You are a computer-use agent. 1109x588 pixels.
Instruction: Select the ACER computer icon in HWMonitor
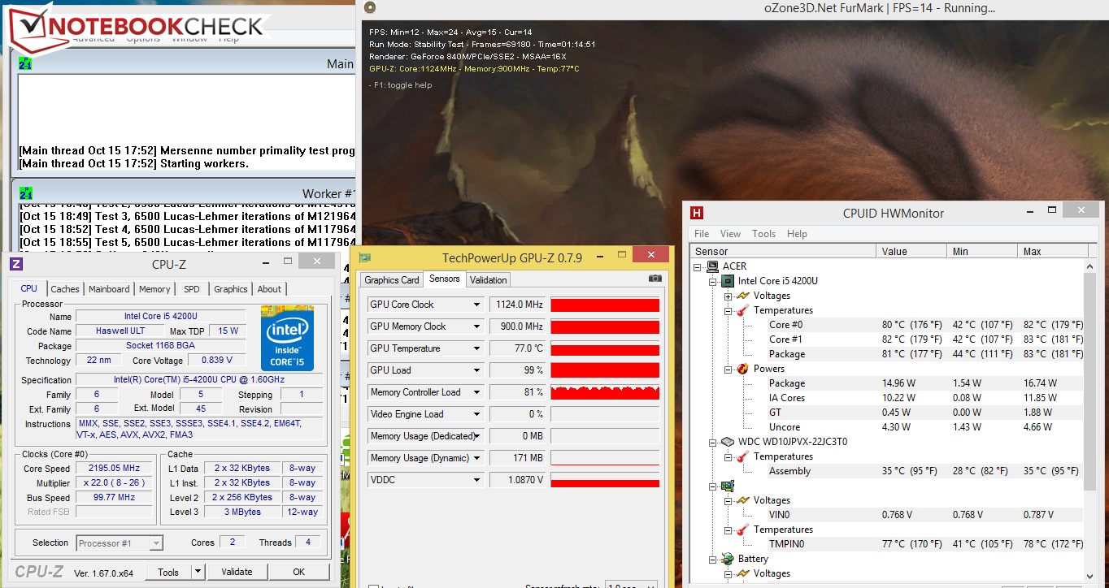(713, 266)
